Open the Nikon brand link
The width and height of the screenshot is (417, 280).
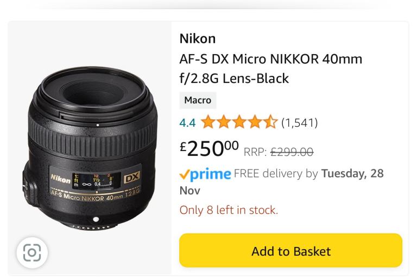197,38
